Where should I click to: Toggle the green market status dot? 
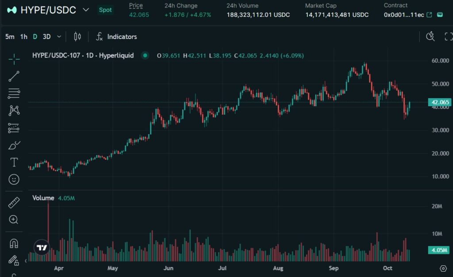(x=145, y=56)
